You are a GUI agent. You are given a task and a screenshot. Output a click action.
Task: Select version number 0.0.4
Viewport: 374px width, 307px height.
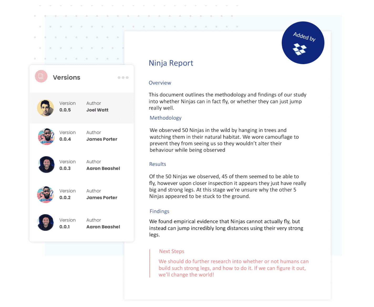[x=65, y=139]
